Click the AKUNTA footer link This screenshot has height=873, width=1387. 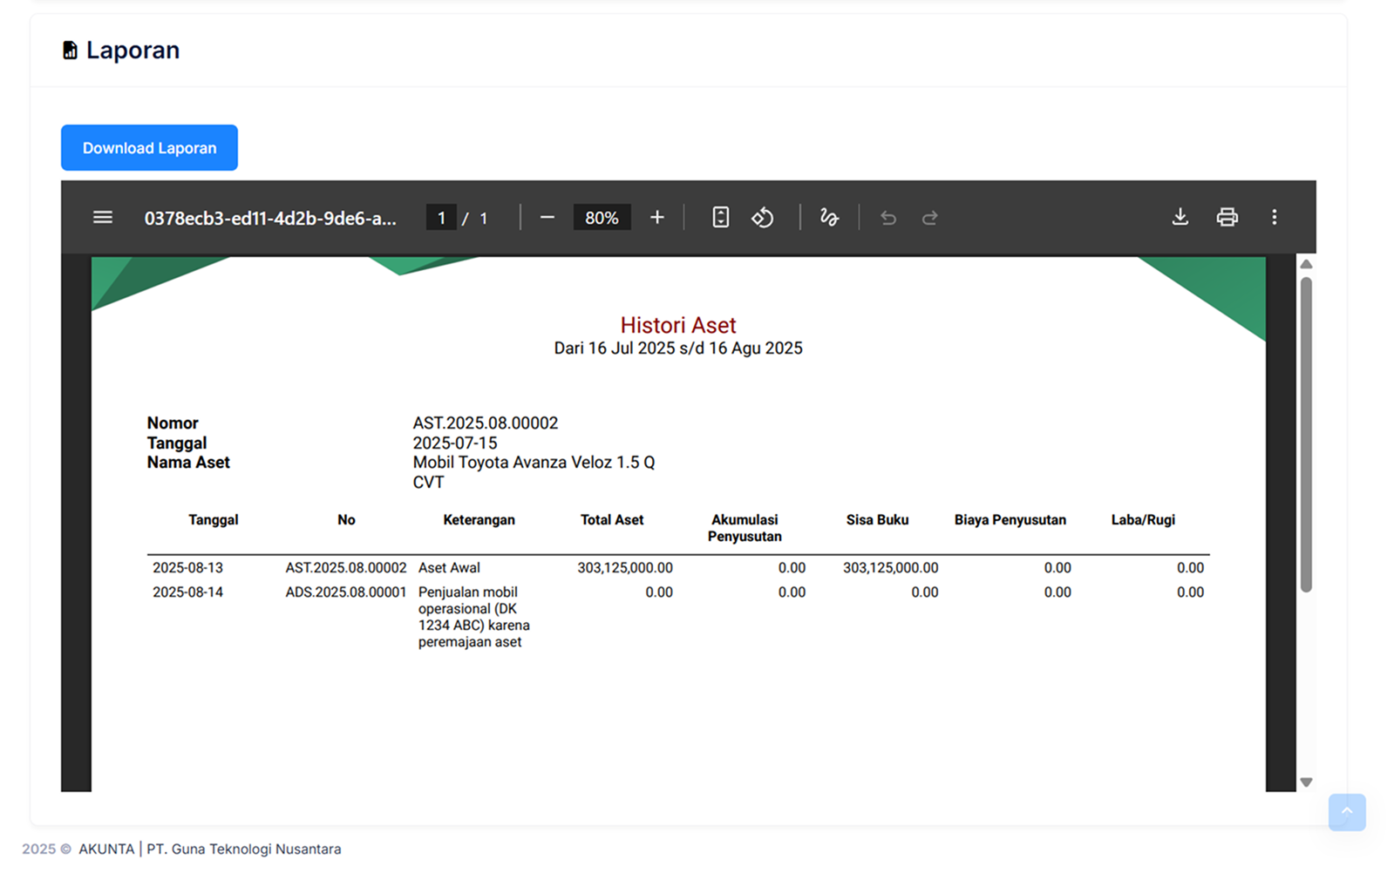click(106, 849)
